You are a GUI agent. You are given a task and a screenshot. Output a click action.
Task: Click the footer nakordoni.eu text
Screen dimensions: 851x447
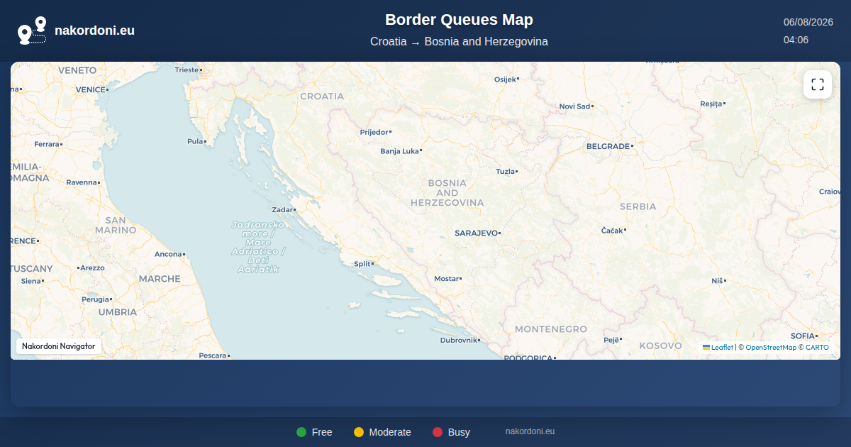click(530, 431)
